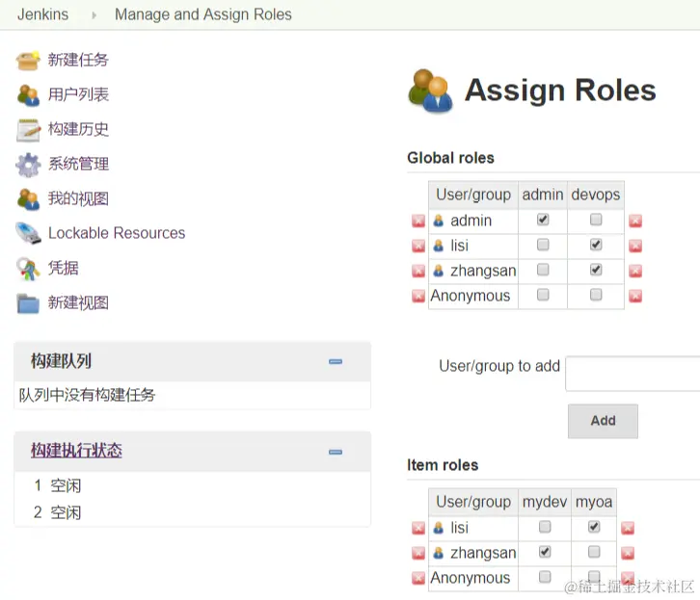This screenshot has width=700, height=600.
Task: Check myoa item role for zhangsan
Action: point(594,552)
